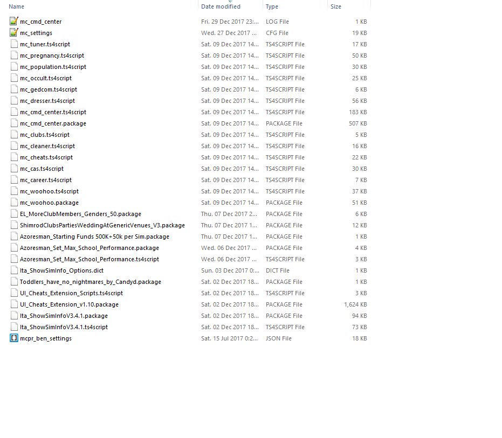This screenshot has height=438, width=502.
Task: Click the sort arrow above Date modified
Action: coord(231,2)
